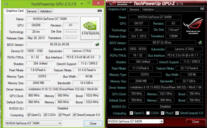Click BIOS save chip icon in GT 740M window
The height and width of the screenshot is (128, 207).
tap(97, 44)
